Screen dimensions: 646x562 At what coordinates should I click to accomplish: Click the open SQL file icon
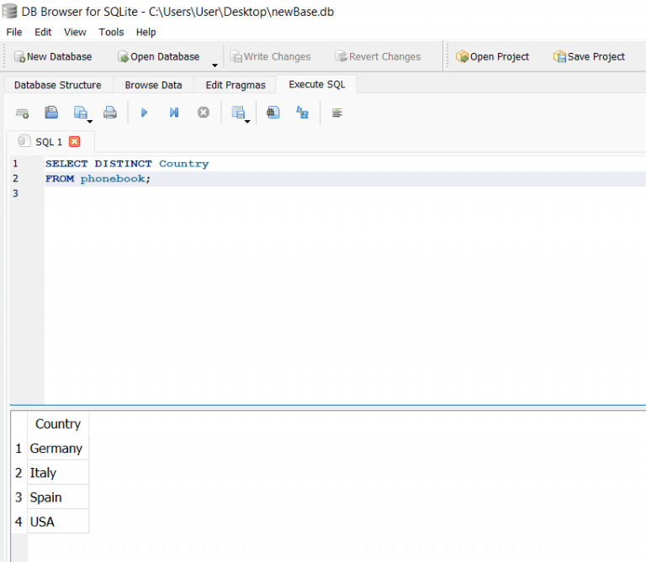(51, 113)
